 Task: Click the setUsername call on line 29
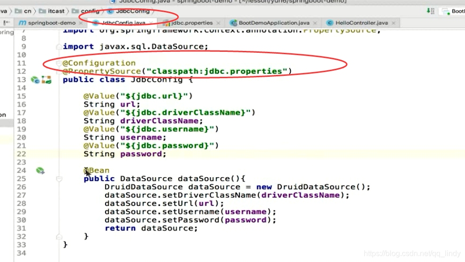coord(191,212)
